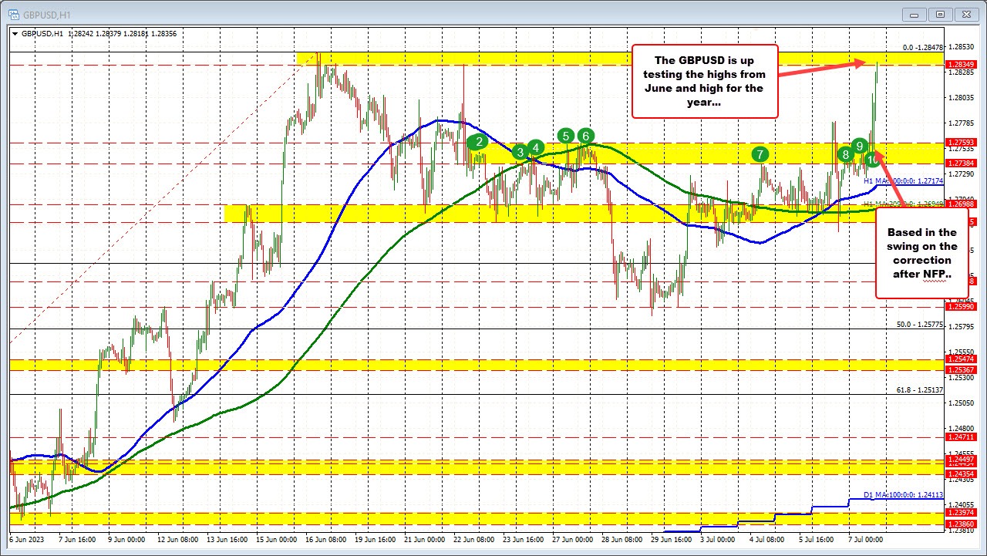Select numbered marker 4 on the chart
Image resolution: width=987 pixels, height=556 pixels.
point(535,147)
